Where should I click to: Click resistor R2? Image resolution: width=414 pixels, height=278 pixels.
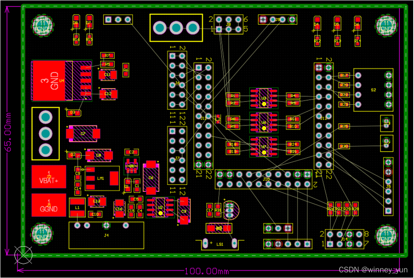click(x=233, y=103)
